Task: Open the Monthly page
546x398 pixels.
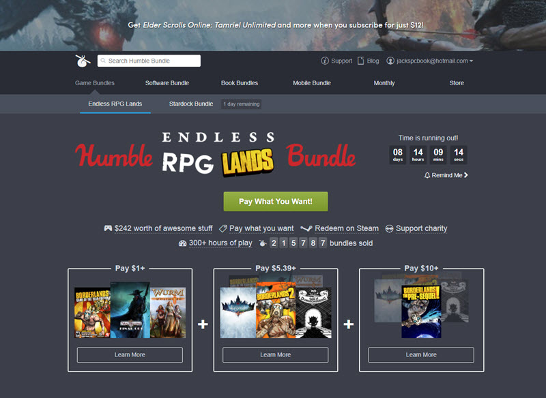Action: tap(384, 83)
